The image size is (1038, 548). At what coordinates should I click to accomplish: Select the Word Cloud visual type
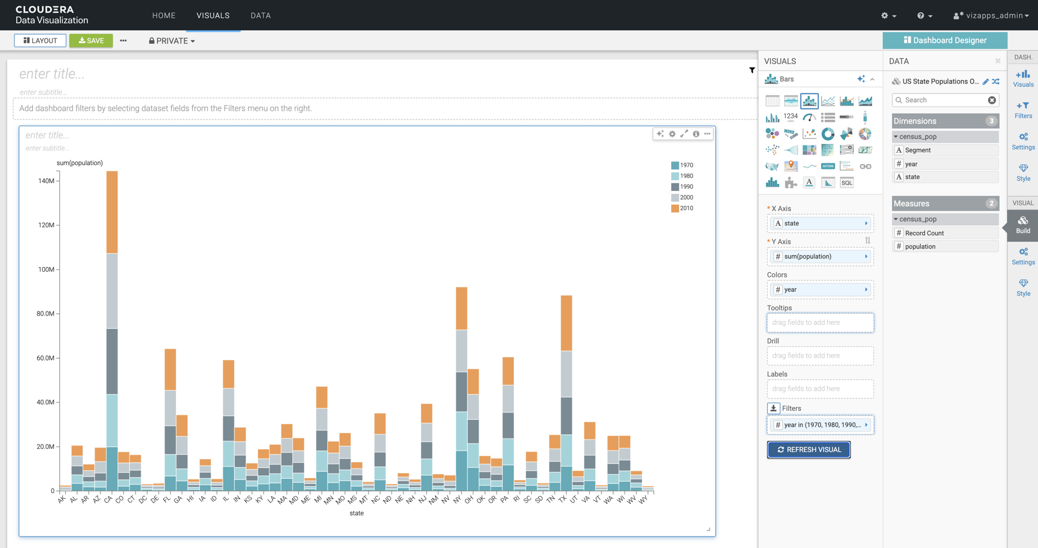pyautogui.click(x=791, y=134)
